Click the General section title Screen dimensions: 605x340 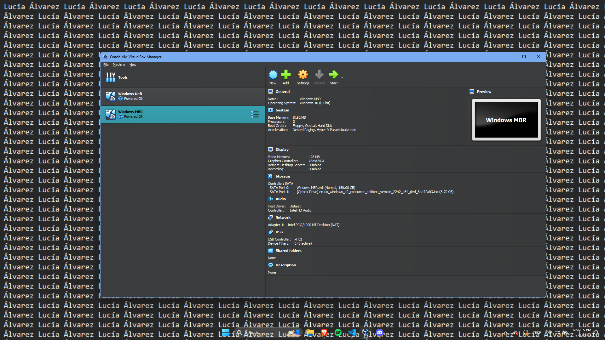click(x=282, y=92)
